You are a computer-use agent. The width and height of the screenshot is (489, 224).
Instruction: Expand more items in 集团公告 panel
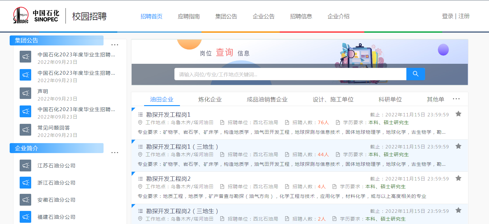[115, 44]
